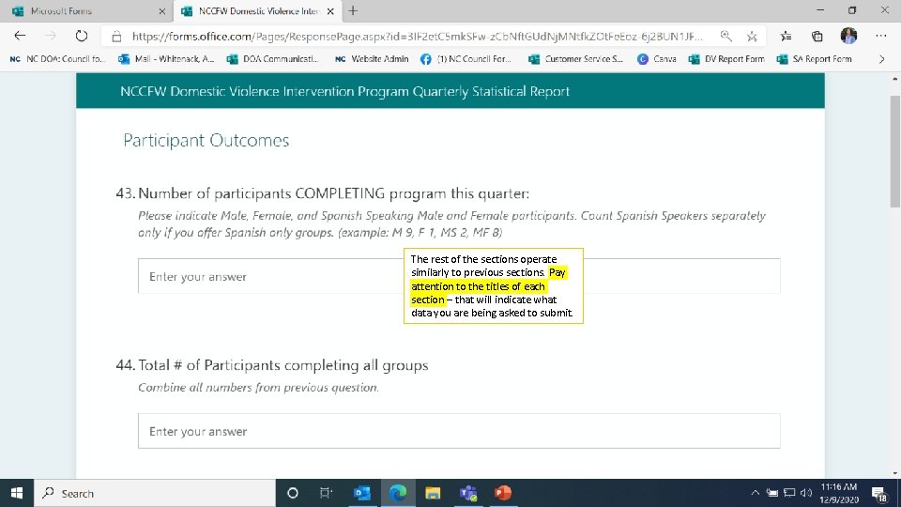
Task: Click the Participant Outcomes heading
Action: (x=206, y=140)
